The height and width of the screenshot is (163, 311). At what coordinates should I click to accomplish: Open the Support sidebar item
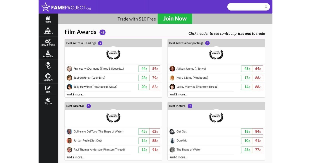(48, 77)
